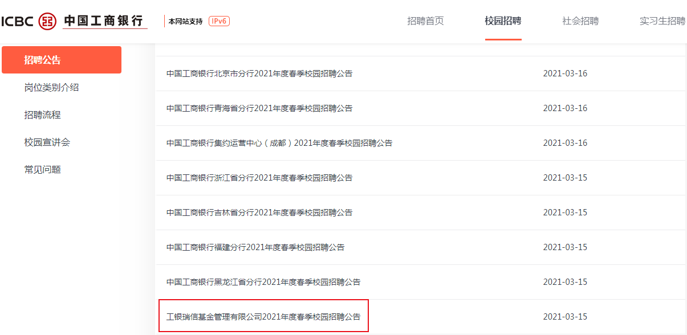
Task: Open 岗位类别介绍 in the sidebar
Action: (x=51, y=87)
